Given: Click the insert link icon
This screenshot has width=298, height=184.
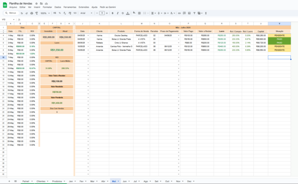Looking at the screenshot, I should (x=179, y=13).
